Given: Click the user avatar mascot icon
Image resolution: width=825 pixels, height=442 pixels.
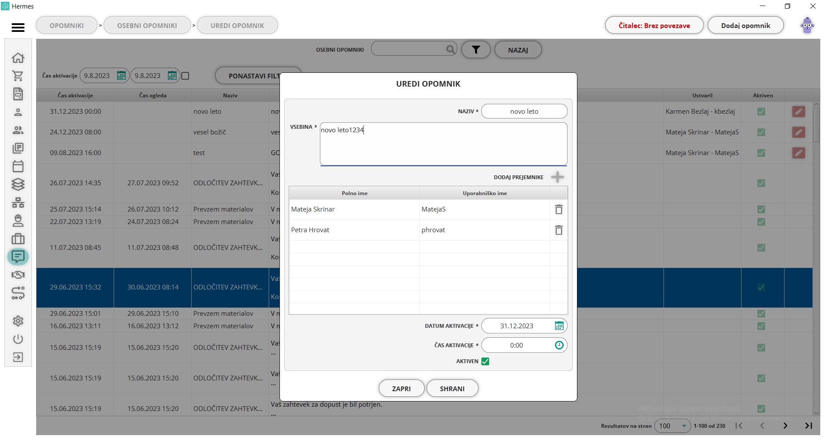Looking at the screenshot, I should coord(807,26).
